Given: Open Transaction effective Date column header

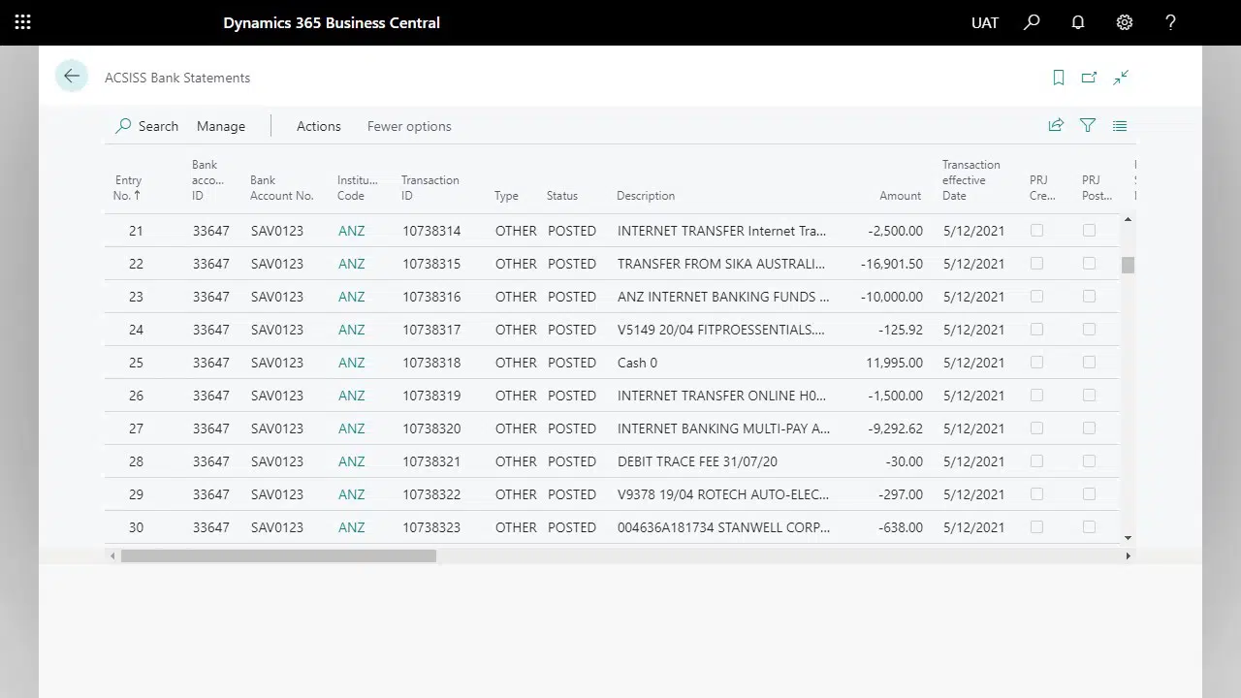Looking at the screenshot, I should [971, 180].
